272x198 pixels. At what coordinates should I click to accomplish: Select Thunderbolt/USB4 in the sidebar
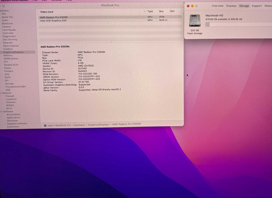[x=15, y=87]
